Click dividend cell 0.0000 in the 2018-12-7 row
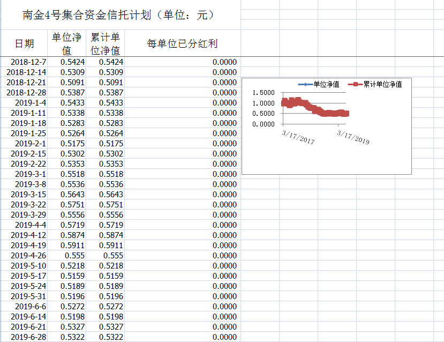 pos(182,62)
